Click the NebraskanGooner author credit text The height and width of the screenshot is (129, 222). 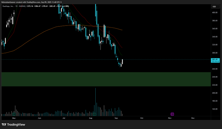(x=8, y=2)
